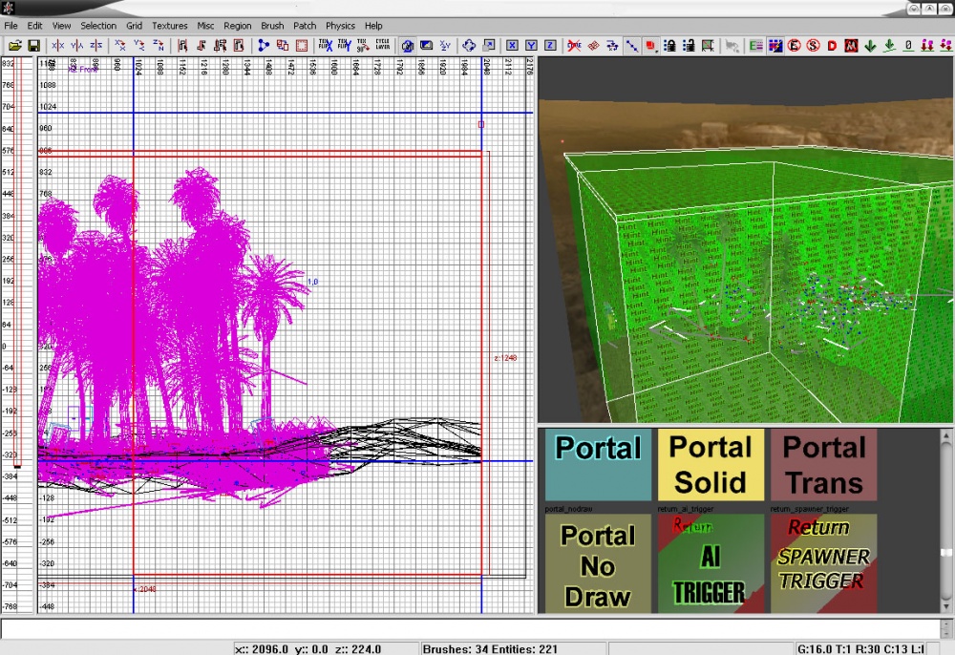The width and height of the screenshot is (955, 655).
Task: Click the green E entity list icon
Action: coord(755,46)
